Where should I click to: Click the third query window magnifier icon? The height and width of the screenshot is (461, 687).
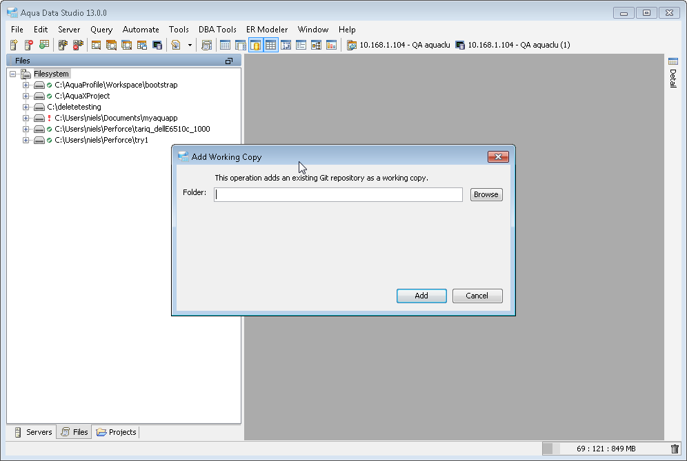pos(127,45)
